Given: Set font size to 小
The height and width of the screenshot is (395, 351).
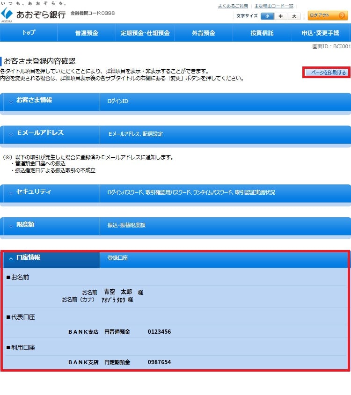Looking at the screenshot, I should 267,16.
